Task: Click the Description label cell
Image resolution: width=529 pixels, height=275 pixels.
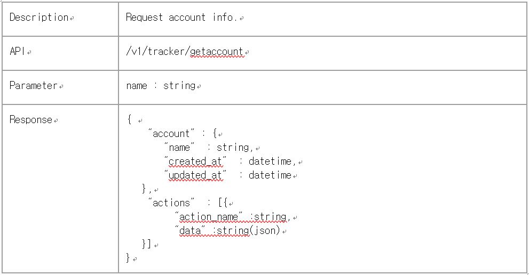Action: coord(39,18)
